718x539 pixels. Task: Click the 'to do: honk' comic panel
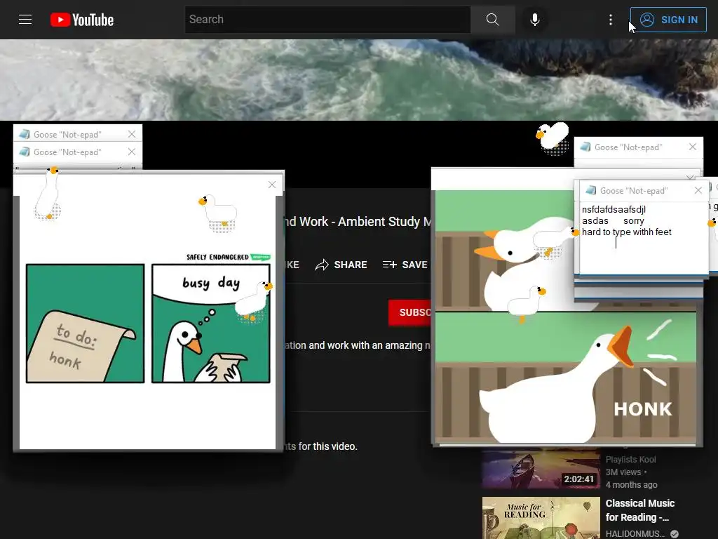coord(85,323)
